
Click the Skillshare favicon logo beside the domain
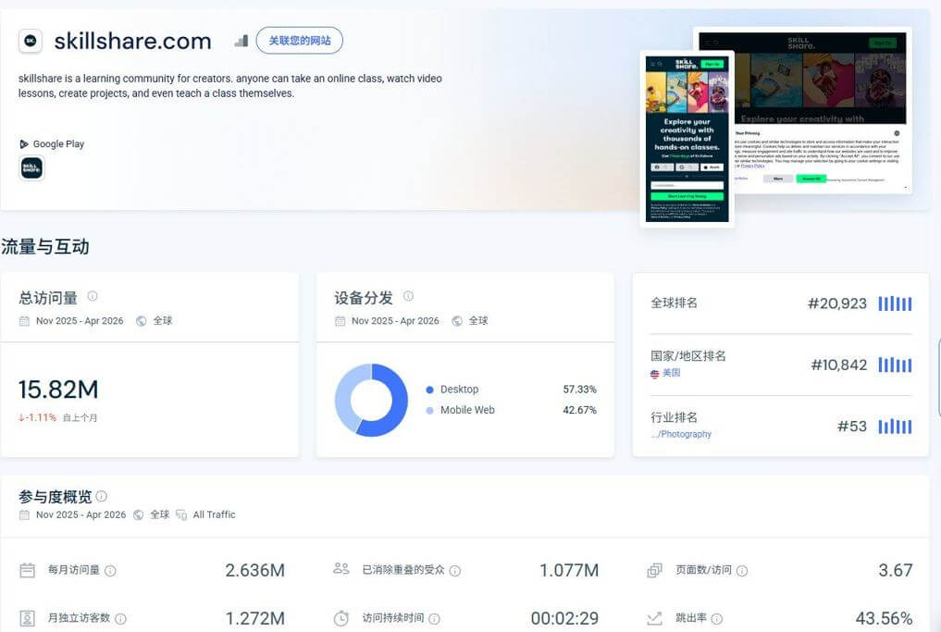click(x=31, y=41)
